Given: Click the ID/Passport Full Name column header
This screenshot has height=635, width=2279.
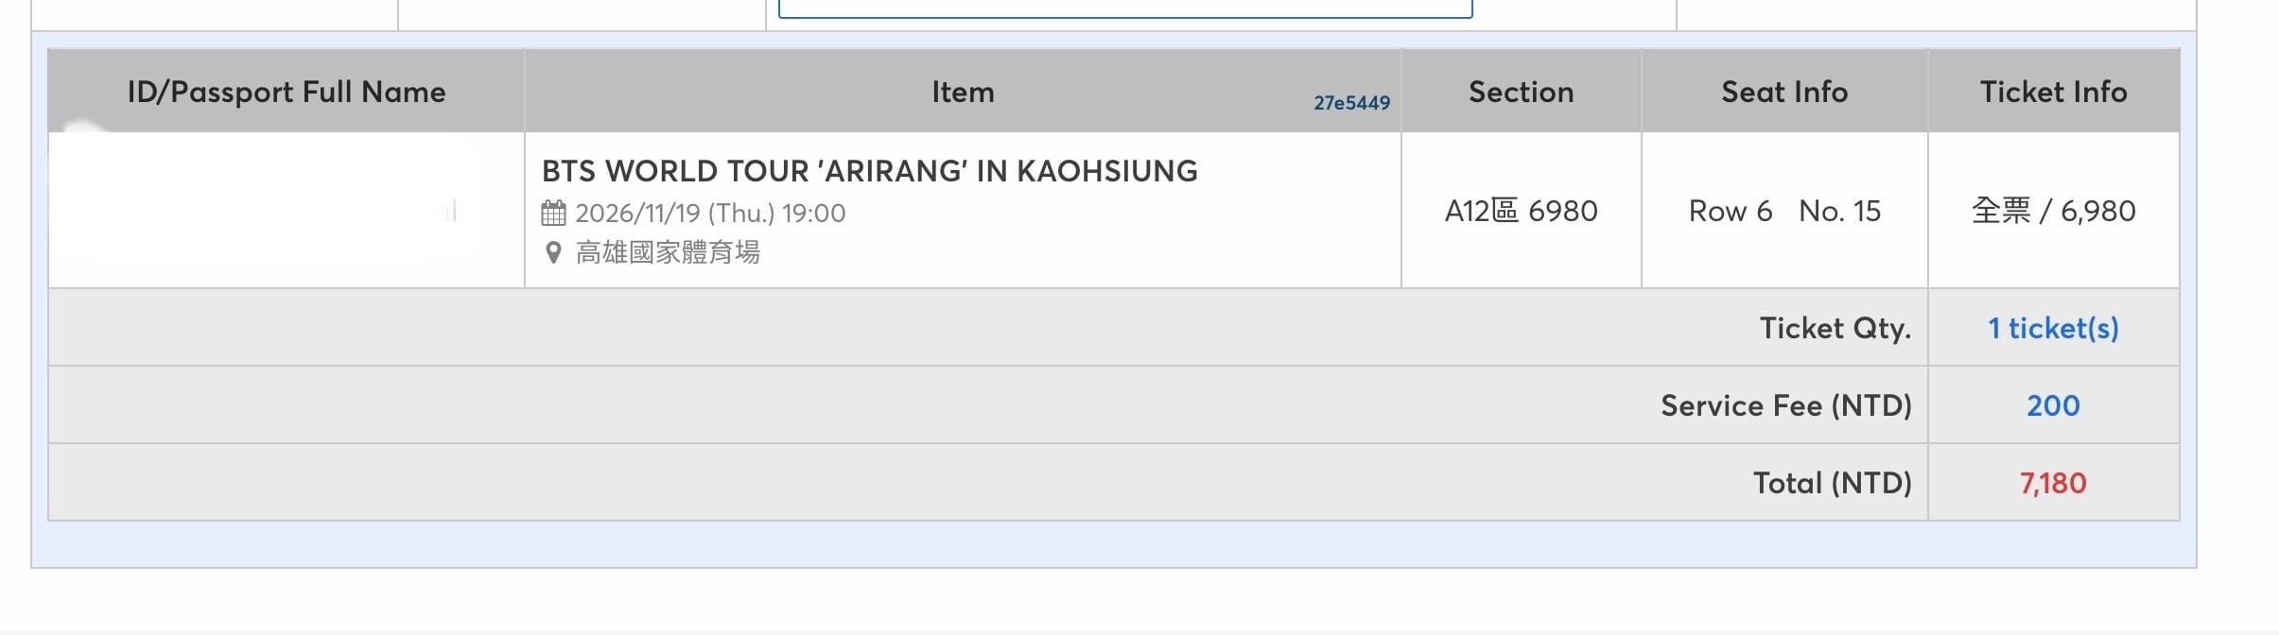Looking at the screenshot, I should point(287,92).
